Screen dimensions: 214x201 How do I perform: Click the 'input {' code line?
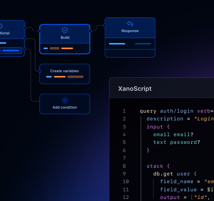158,127
